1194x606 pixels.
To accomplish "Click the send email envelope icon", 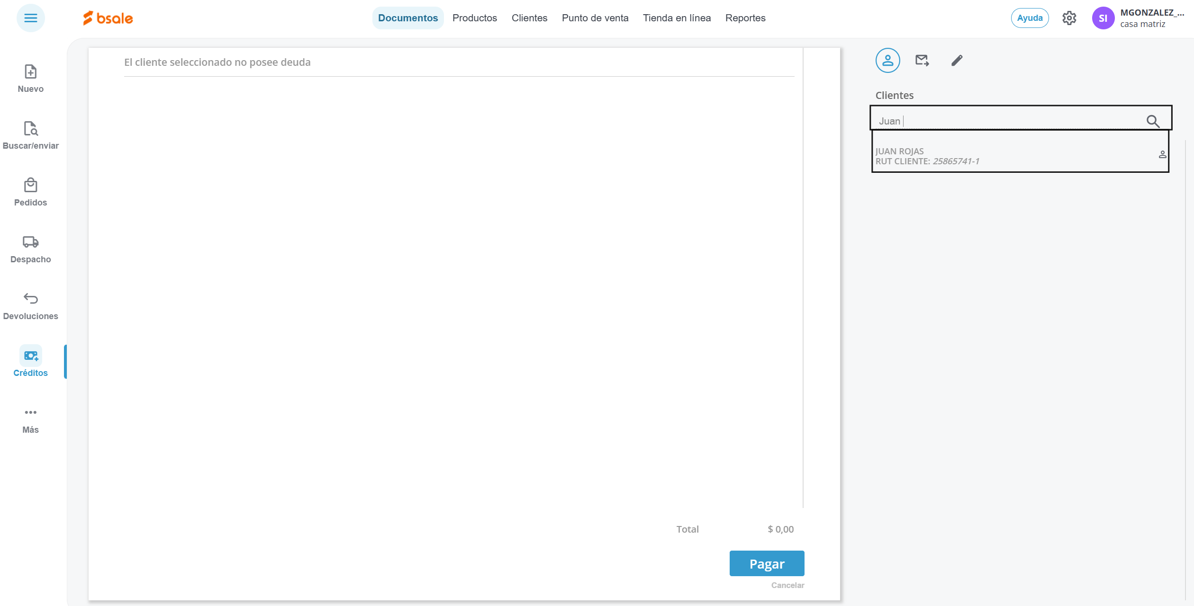I will click(922, 61).
